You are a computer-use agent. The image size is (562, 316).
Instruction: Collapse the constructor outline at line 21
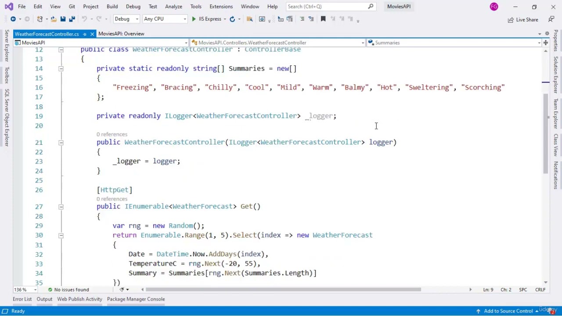tap(61, 143)
